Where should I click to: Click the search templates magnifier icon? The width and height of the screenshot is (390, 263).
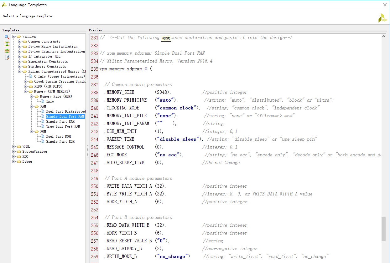point(7,37)
